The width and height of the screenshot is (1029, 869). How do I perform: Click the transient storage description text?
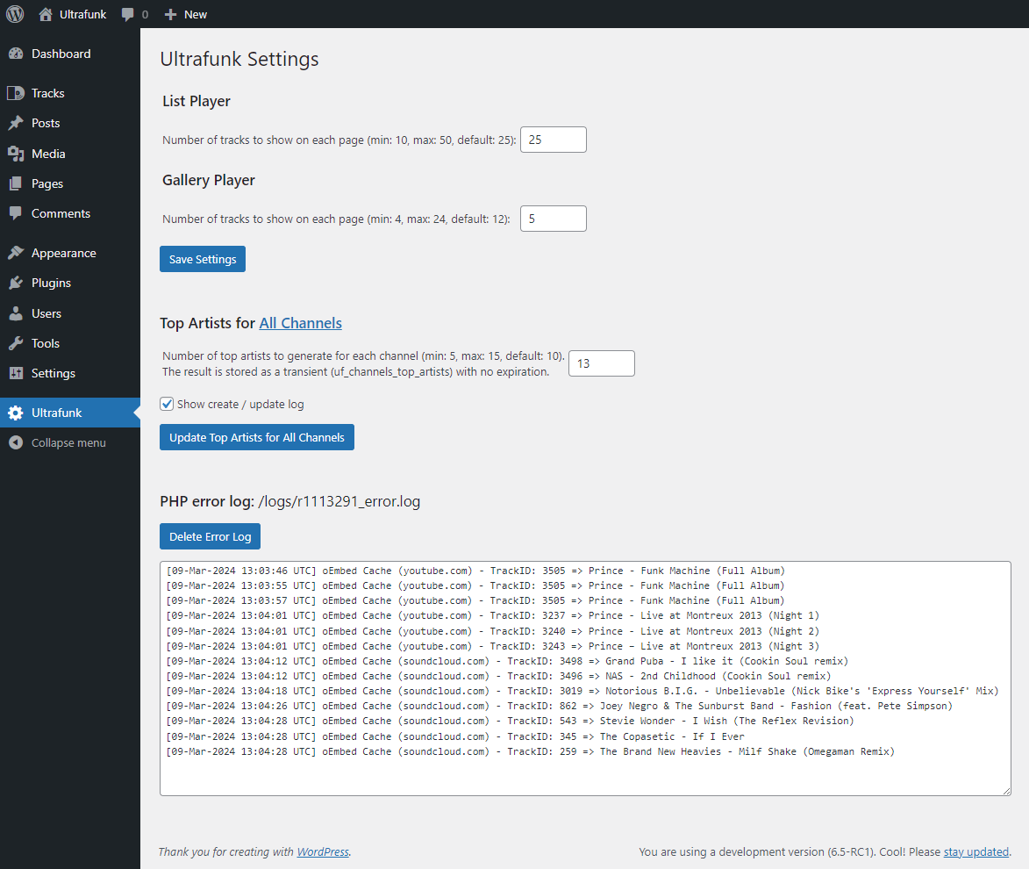tap(355, 372)
